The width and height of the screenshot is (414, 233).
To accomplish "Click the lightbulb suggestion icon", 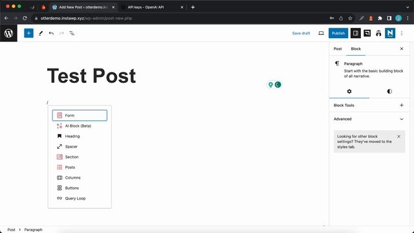I will point(270,85).
